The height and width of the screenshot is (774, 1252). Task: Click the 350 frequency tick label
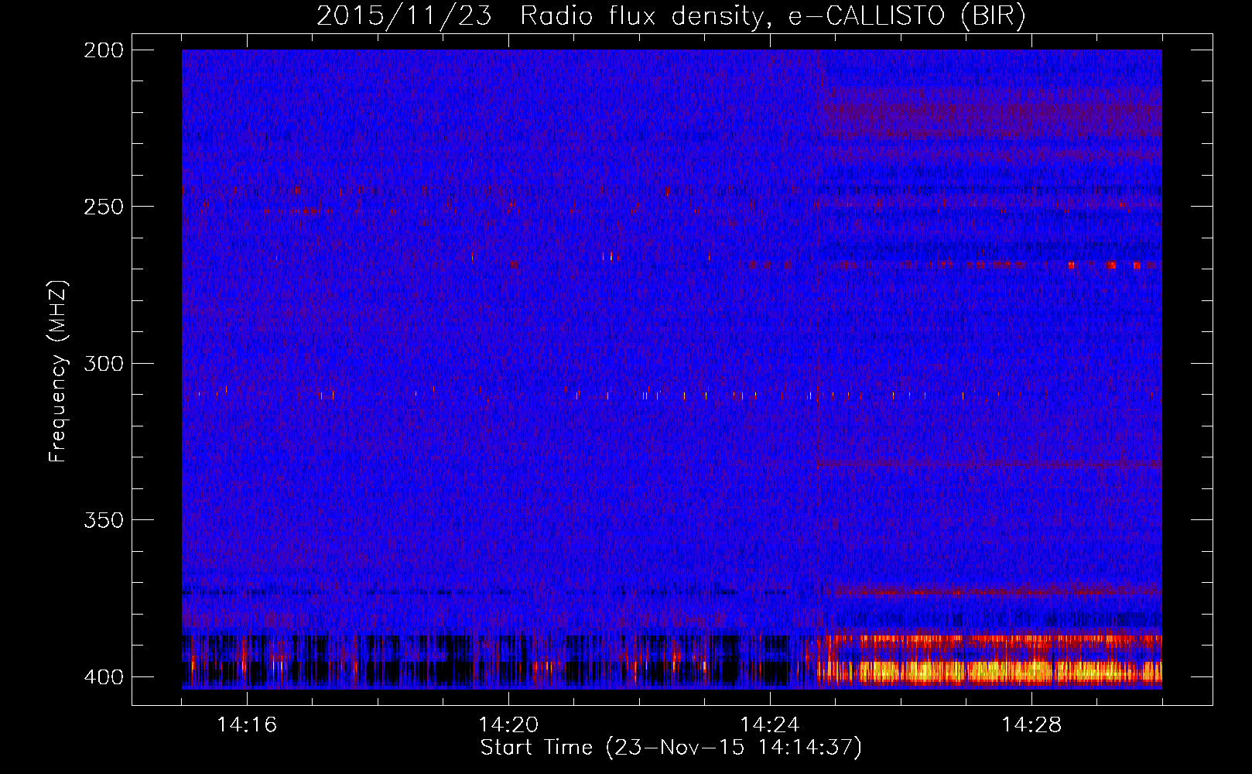pos(103,520)
